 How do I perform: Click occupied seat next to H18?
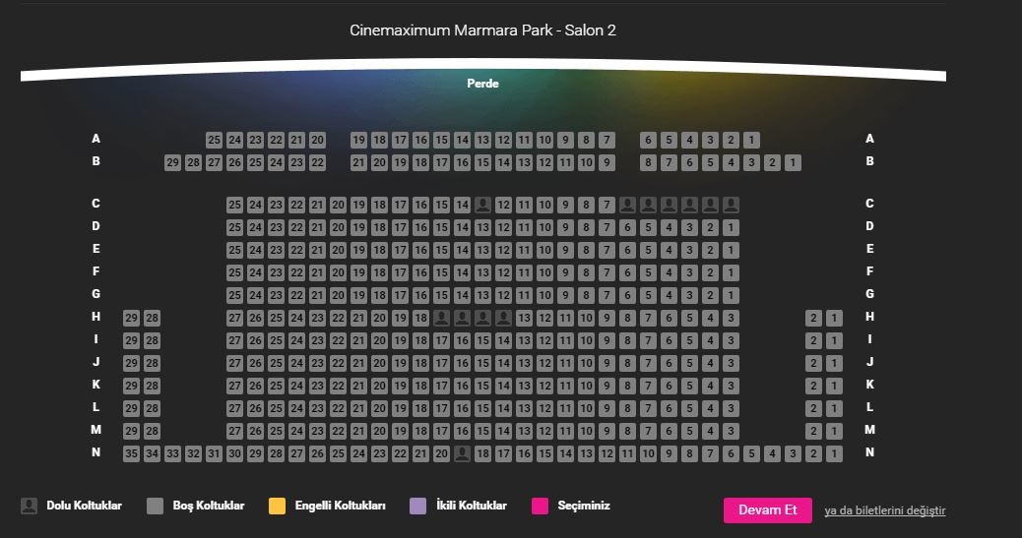coord(441,318)
